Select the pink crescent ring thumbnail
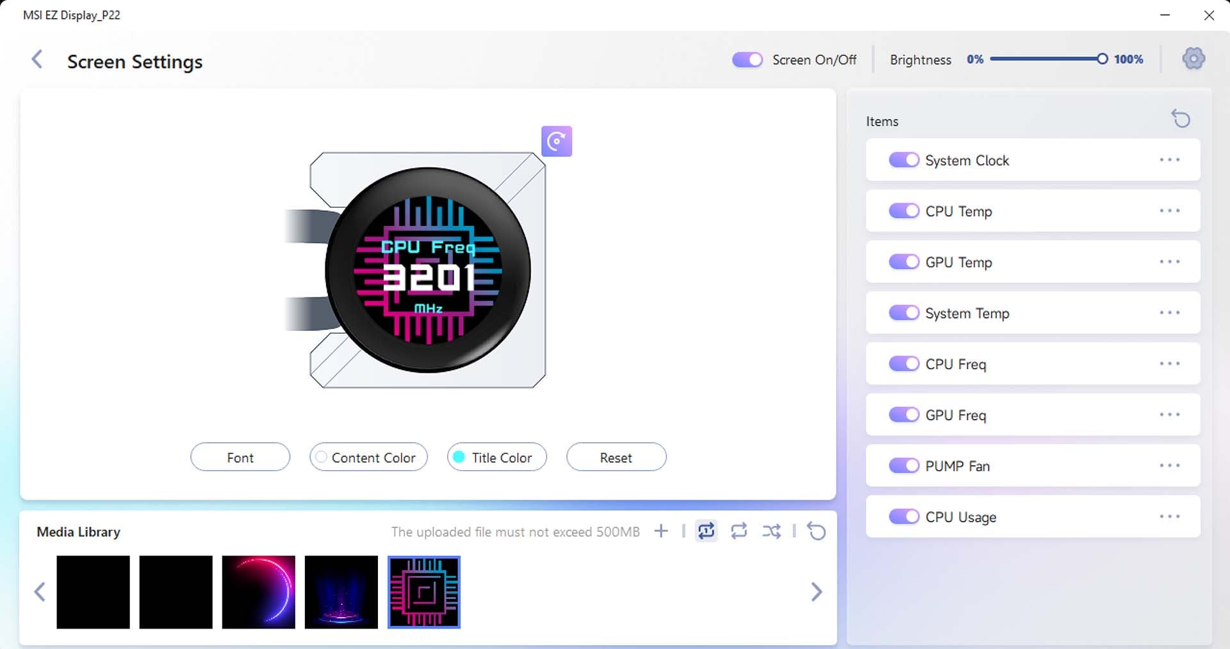Viewport: 1230px width, 649px height. pyautogui.click(x=258, y=592)
